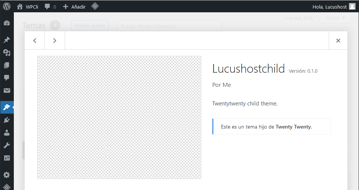Open the envelope contact icon in the sidebar
Image resolution: width=359 pixels, height=190 pixels.
point(7,91)
